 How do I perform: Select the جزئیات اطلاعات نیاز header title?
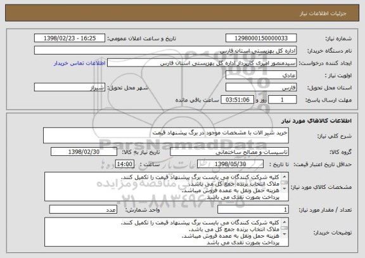[x=323, y=13]
